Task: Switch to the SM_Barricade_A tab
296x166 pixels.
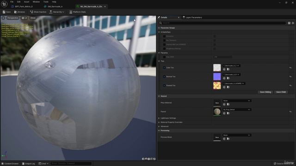Action: click(55, 6)
